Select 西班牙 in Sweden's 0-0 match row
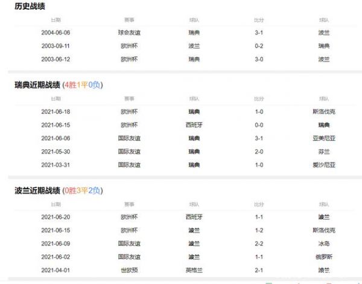362x284 pixels. point(194,125)
